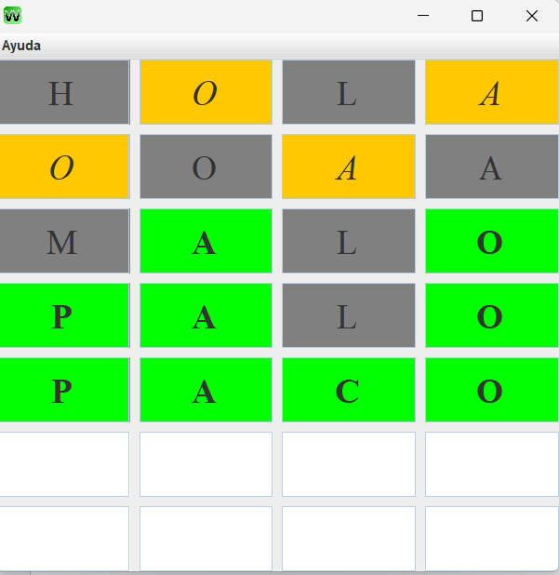Click the gray O tile in the second row
This screenshot has height=575, width=559.
(x=206, y=167)
